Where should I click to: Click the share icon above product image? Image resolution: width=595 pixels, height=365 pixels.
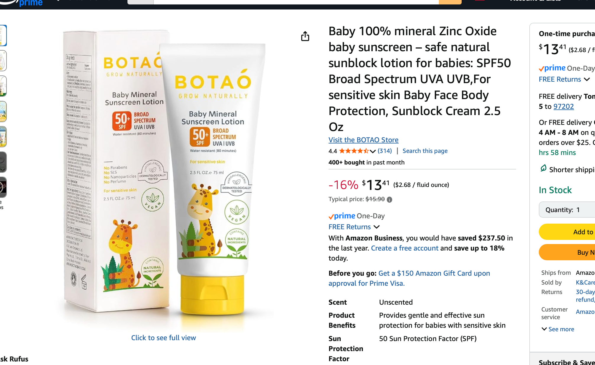(x=305, y=36)
